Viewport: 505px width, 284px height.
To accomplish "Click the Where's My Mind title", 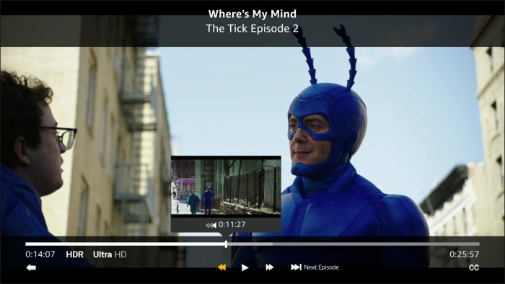I will 252,14.
